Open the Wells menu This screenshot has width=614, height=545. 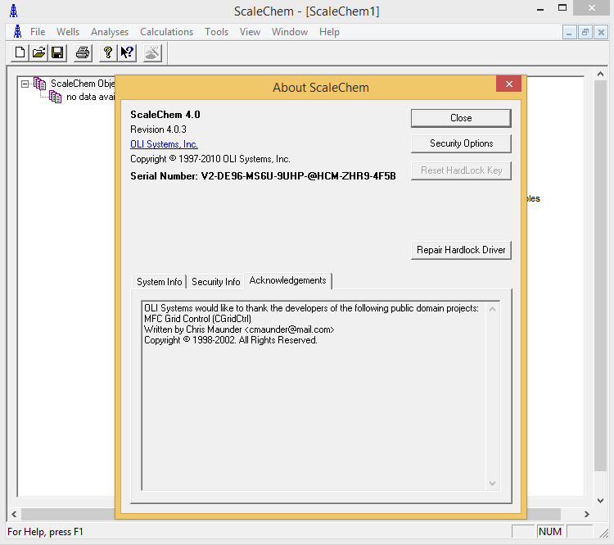pos(68,32)
